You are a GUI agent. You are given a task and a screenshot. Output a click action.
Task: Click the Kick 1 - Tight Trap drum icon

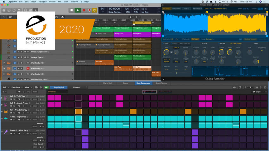click(x=6, y=98)
